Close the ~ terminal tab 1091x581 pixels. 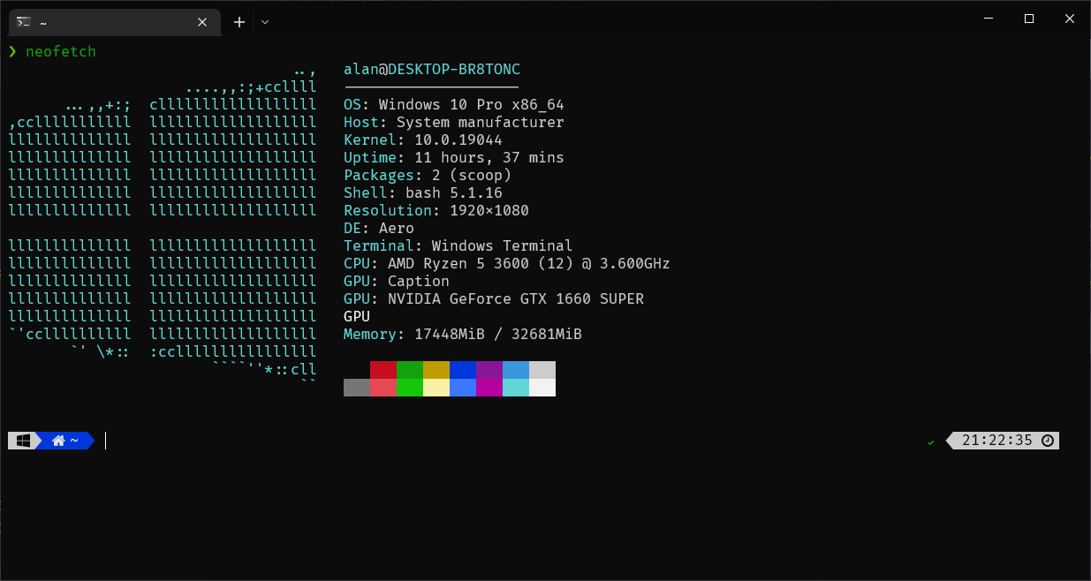[203, 22]
